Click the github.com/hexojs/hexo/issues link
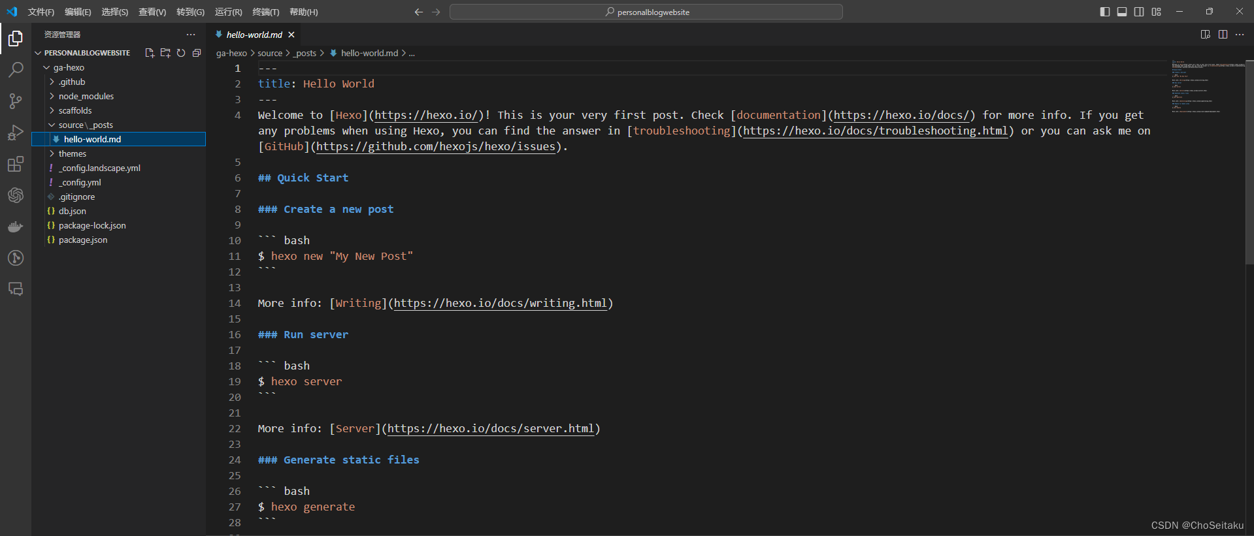1254x536 pixels. pos(436,146)
